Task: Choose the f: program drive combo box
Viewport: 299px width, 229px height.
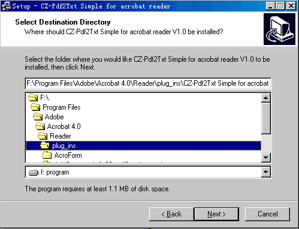Action: coord(148,172)
